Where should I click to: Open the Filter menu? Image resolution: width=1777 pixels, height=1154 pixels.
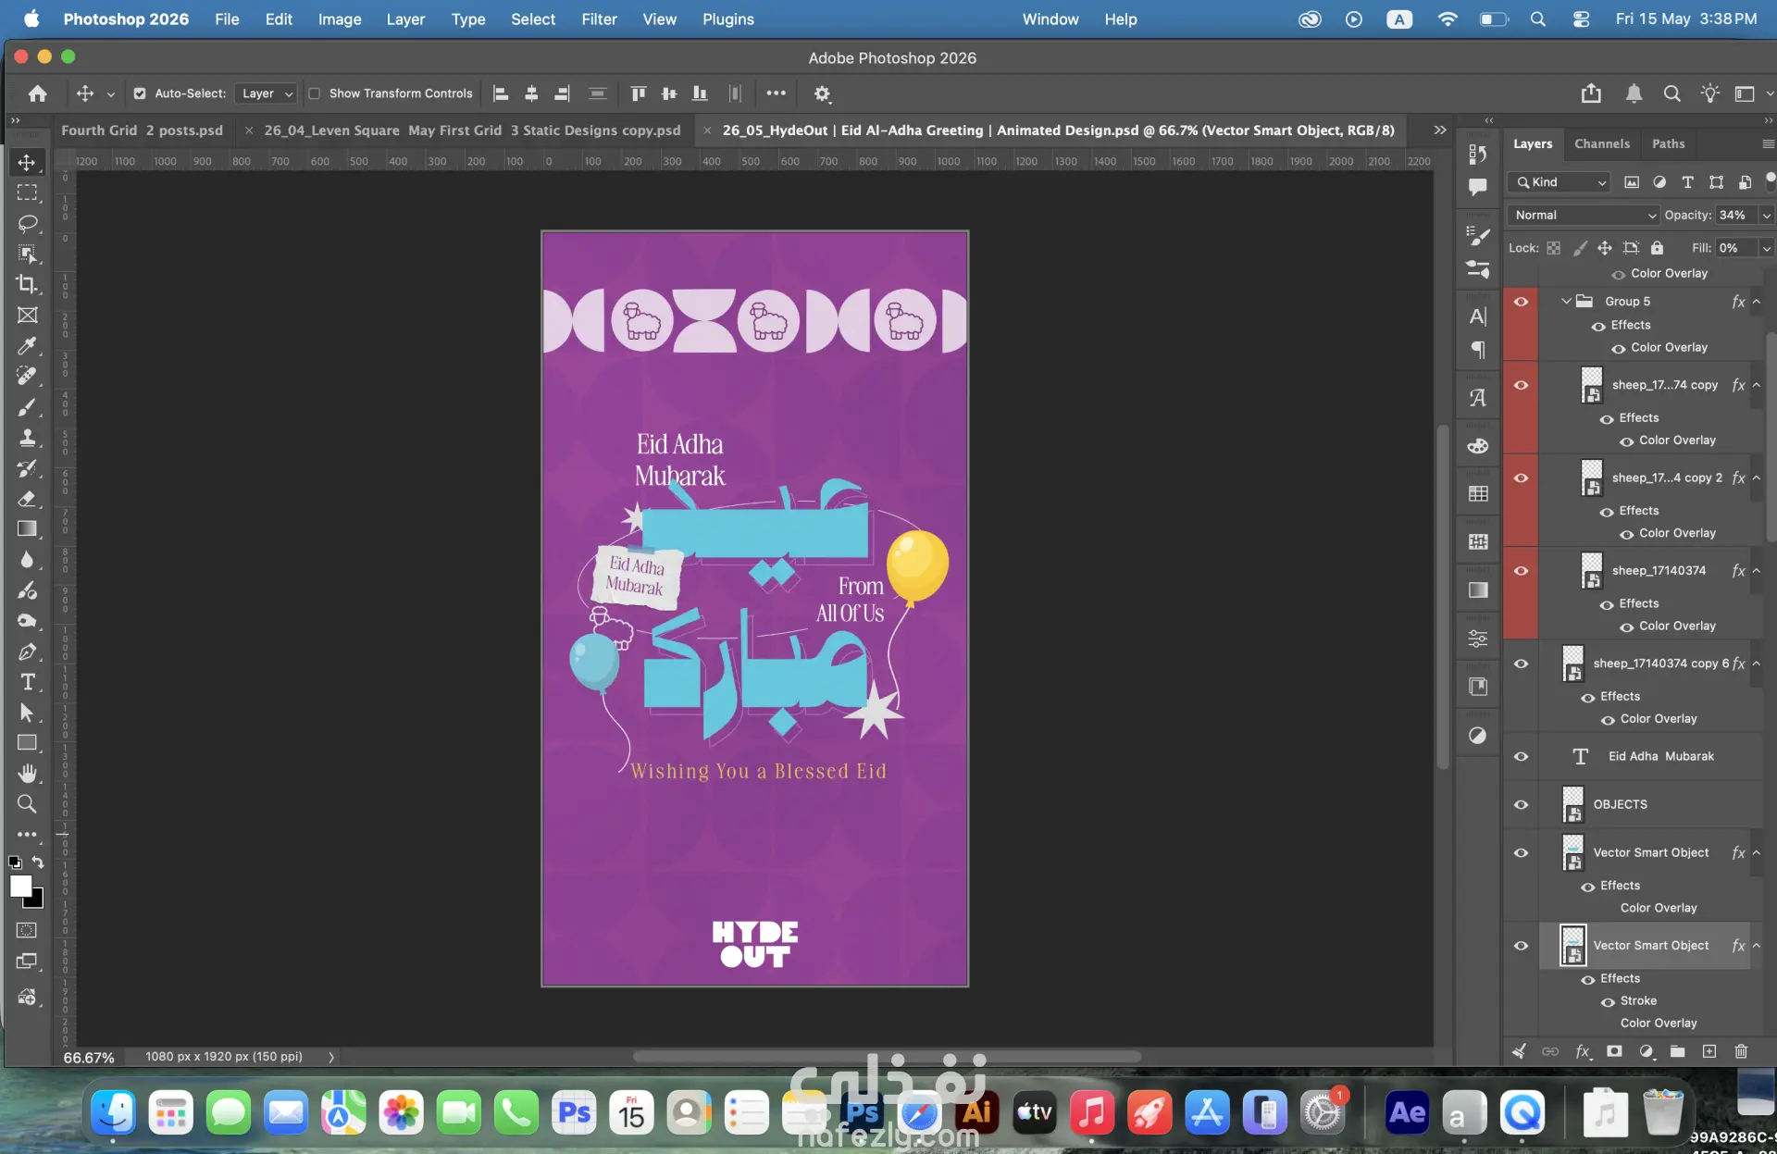click(x=599, y=19)
